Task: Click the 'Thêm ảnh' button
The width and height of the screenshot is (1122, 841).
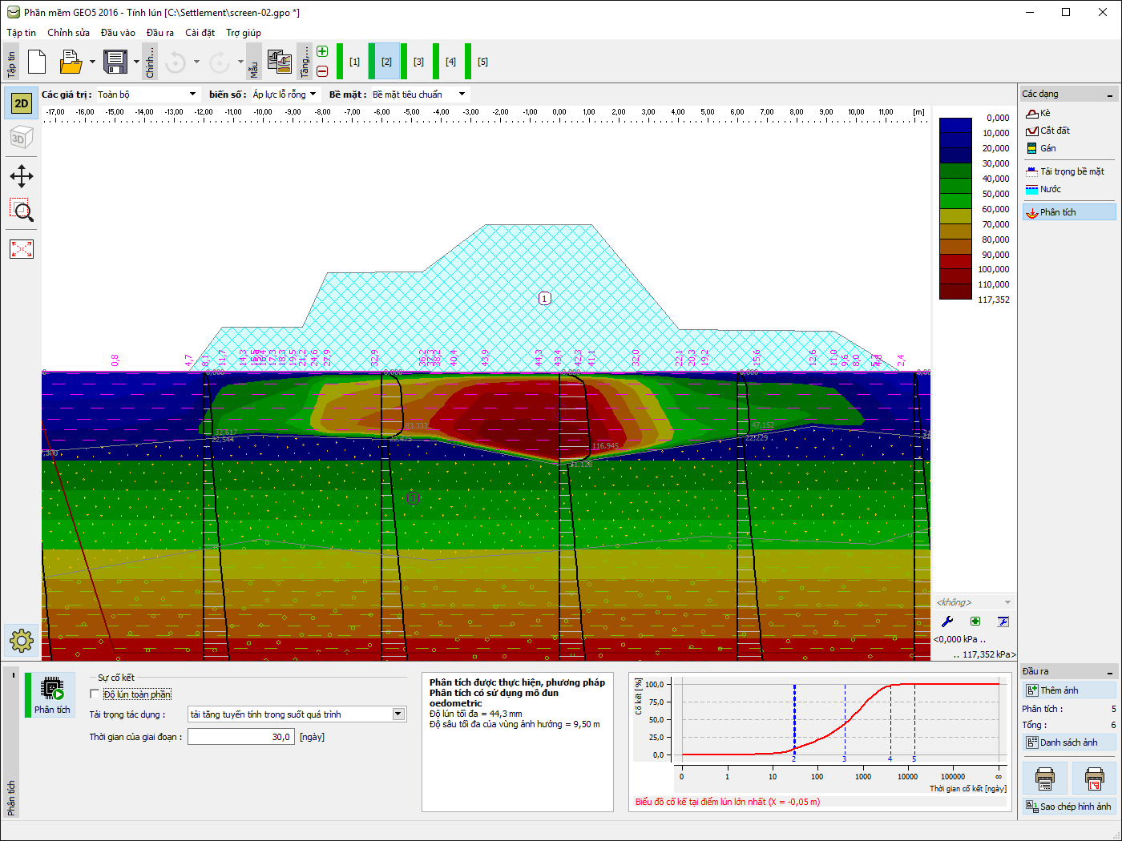Action: coord(1068,690)
